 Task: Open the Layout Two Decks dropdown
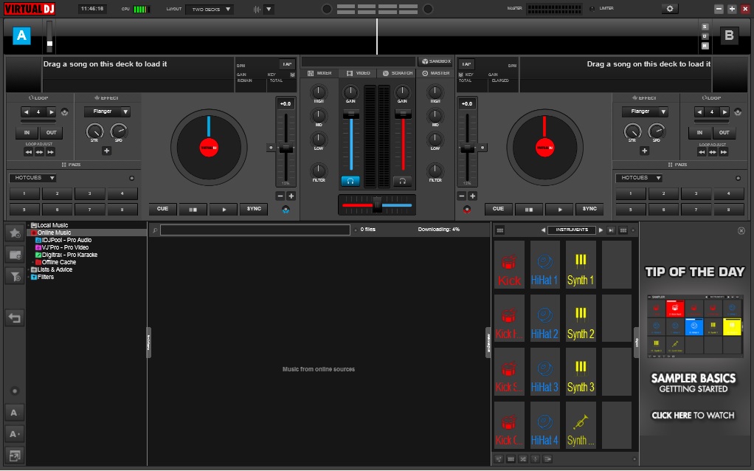click(210, 9)
